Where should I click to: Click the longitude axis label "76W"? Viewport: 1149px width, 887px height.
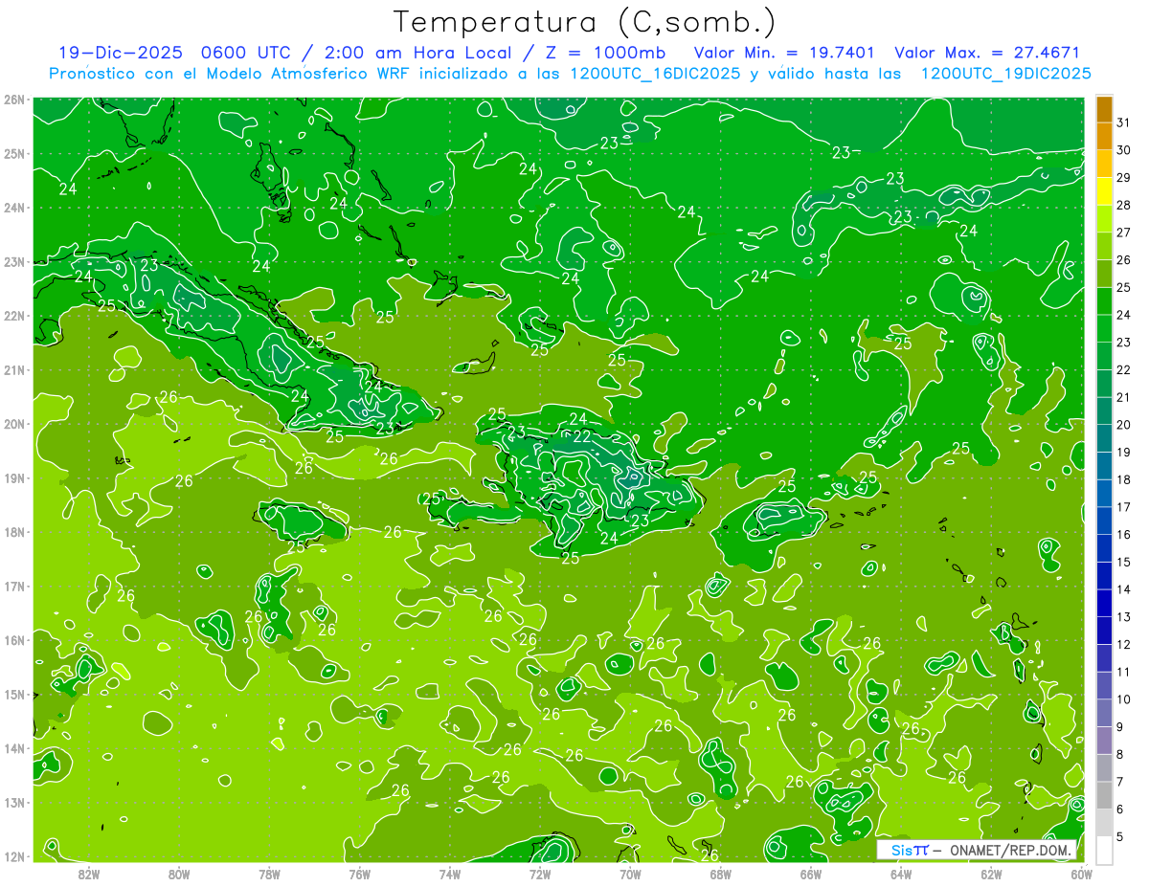point(359,873)
